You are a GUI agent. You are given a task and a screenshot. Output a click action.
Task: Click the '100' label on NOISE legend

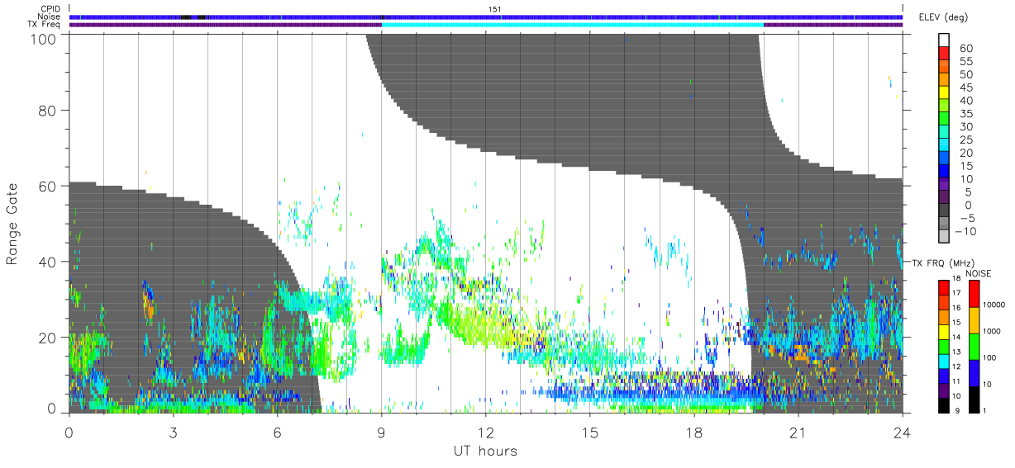click(x=989, y=358)
